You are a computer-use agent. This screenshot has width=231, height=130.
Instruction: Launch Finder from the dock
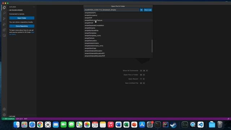point(17,125)
